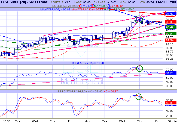Click the 88.50 price axis label
177x123 pixels.
coord(170,55)
